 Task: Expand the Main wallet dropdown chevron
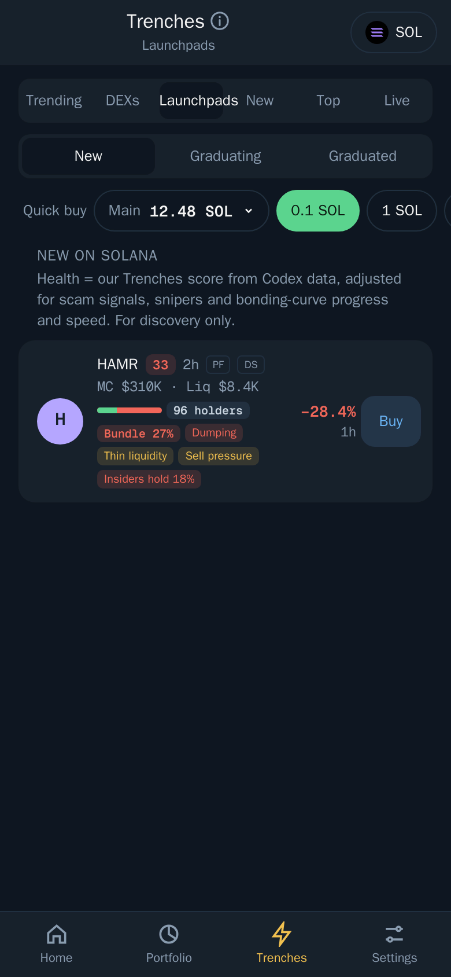(249, 211)
